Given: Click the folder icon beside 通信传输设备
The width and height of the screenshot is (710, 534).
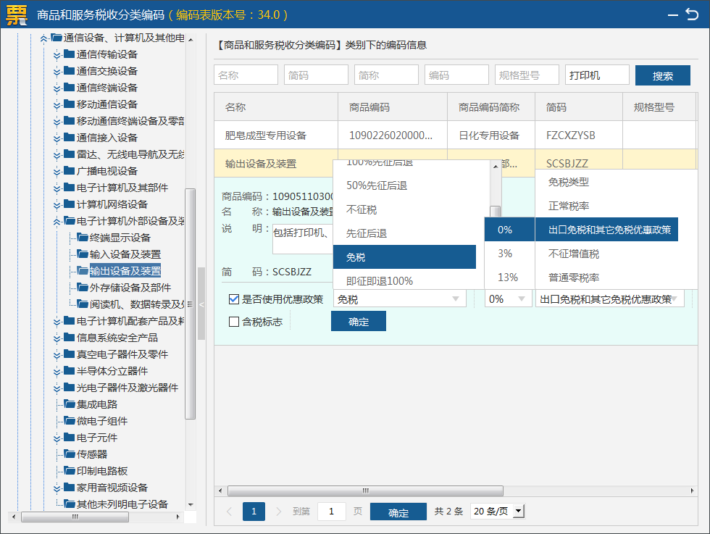Looking at the screenshot, I should click(69, 54).
